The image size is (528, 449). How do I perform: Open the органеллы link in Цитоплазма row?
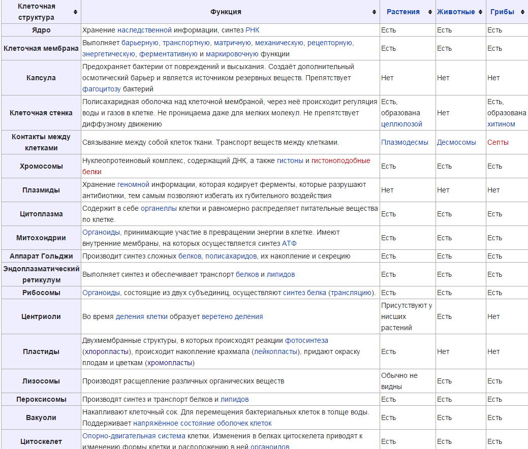pos(159,208)
